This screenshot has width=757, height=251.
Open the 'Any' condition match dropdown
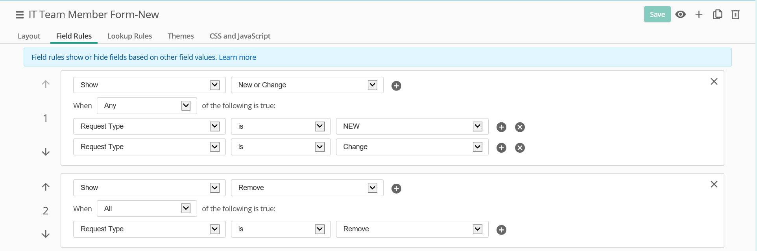186,105
